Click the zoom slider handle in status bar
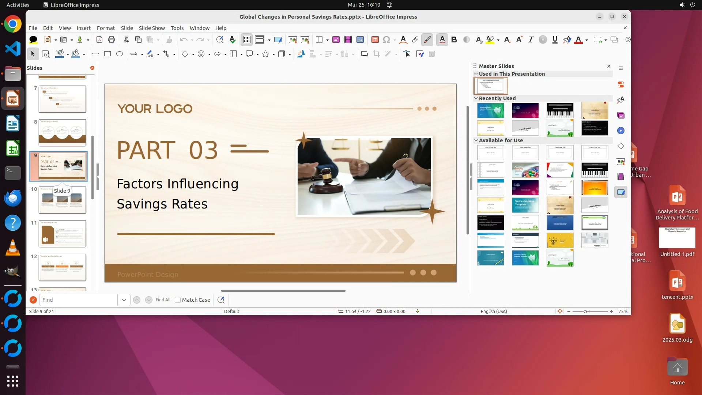702x395 pixels. coord(585,312)
